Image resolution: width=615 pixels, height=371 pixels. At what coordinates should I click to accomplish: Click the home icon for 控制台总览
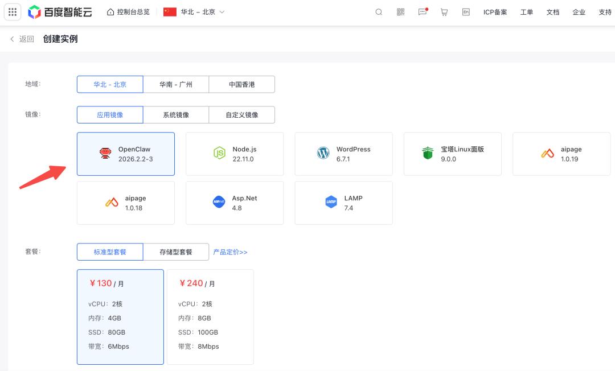tap(110, 12)
